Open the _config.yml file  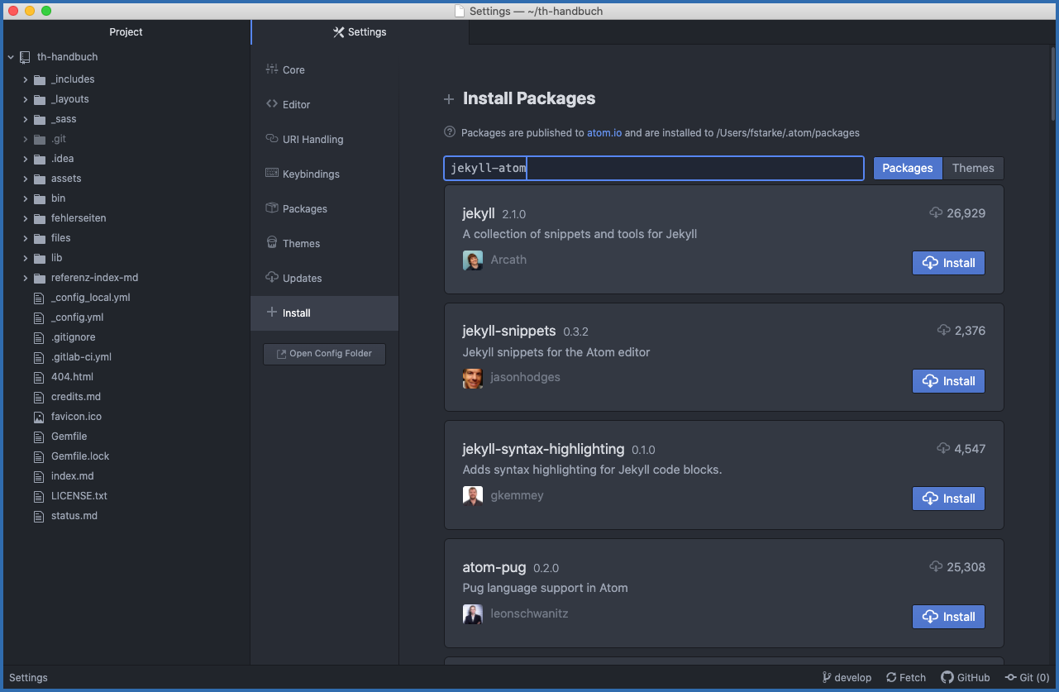77,317
